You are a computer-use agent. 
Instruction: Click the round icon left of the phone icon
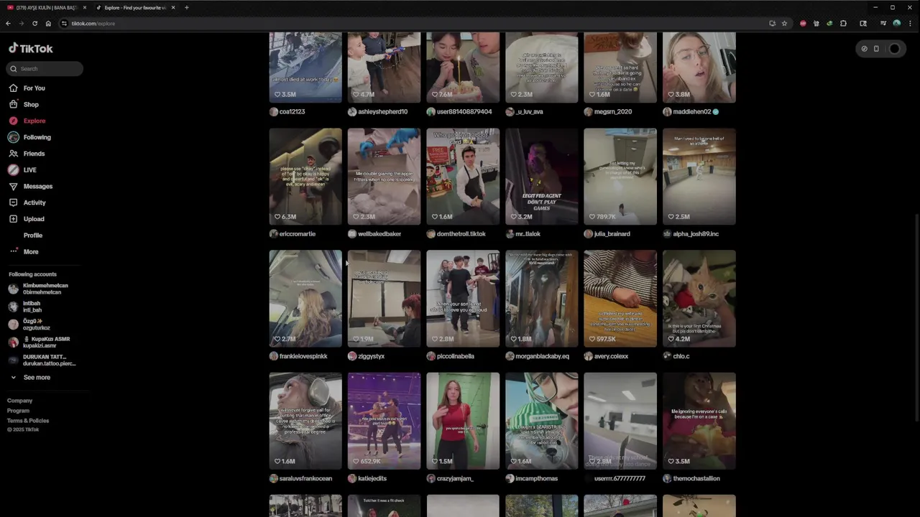865,49
